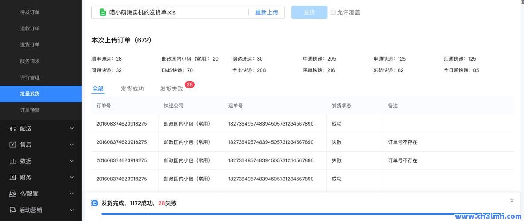Click the 本次上传订单（672）heading

[121, 40]
